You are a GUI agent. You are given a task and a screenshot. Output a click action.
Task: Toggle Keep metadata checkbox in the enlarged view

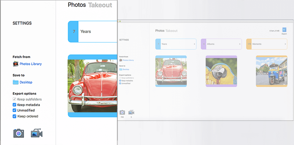click(14, 105)
